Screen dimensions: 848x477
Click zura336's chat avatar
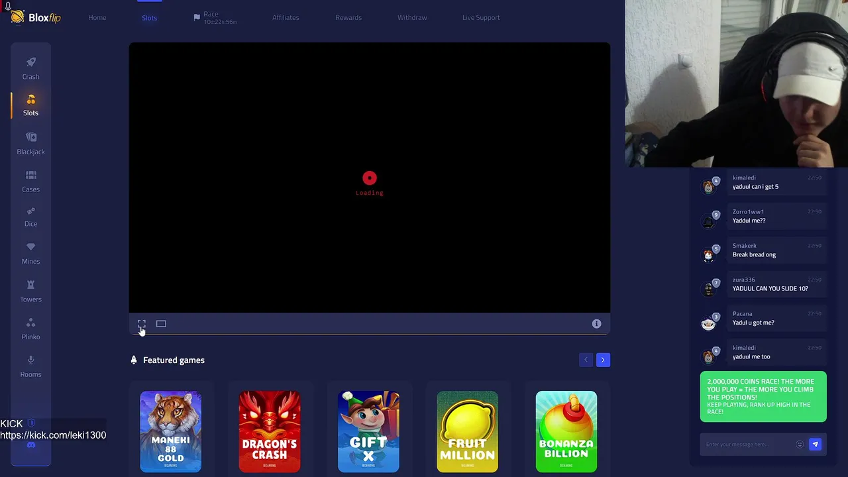click(709, 288)
